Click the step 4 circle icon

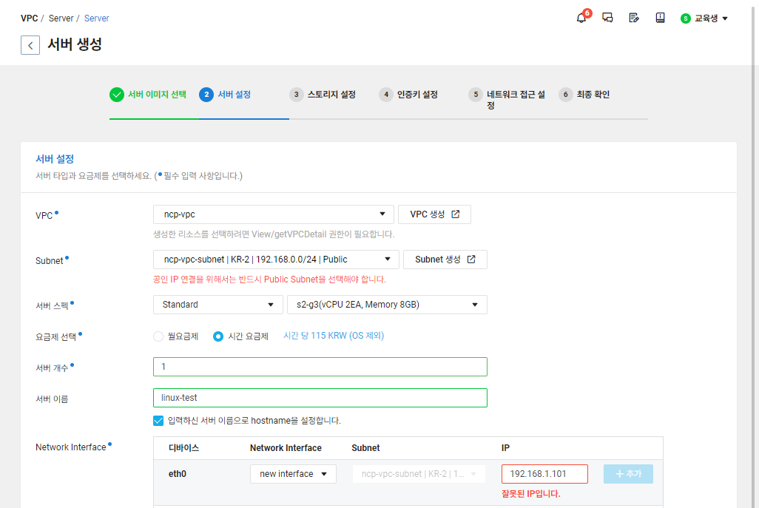(386, 95)
